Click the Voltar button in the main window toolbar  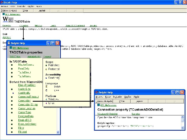click(25, 11)
